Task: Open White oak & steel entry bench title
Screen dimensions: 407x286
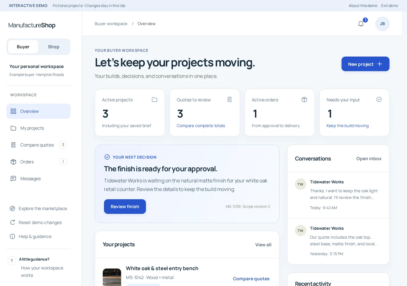Action: 162,268
